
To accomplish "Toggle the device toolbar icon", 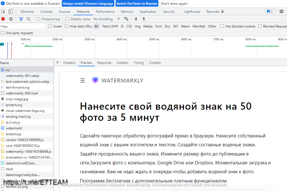I will coord(11,12).
